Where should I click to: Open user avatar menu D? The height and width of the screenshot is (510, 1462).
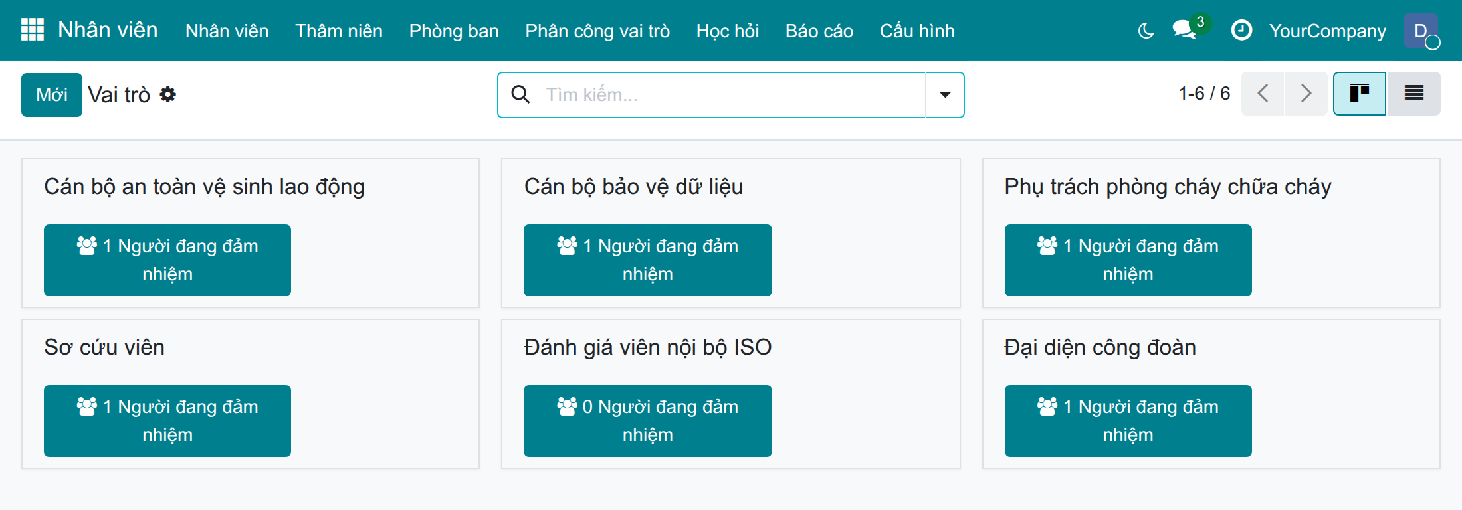tap(1421, 31)
